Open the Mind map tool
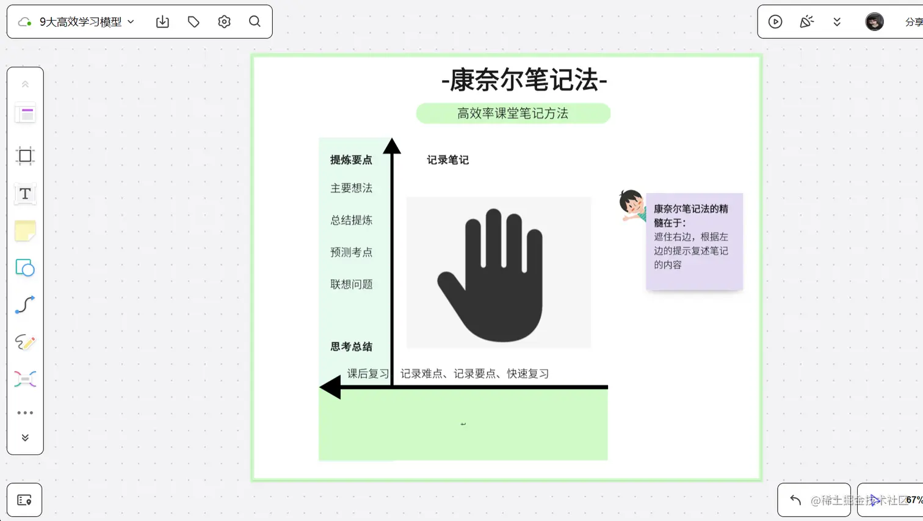This screenshot has height=521, width=923. [25, 379]
